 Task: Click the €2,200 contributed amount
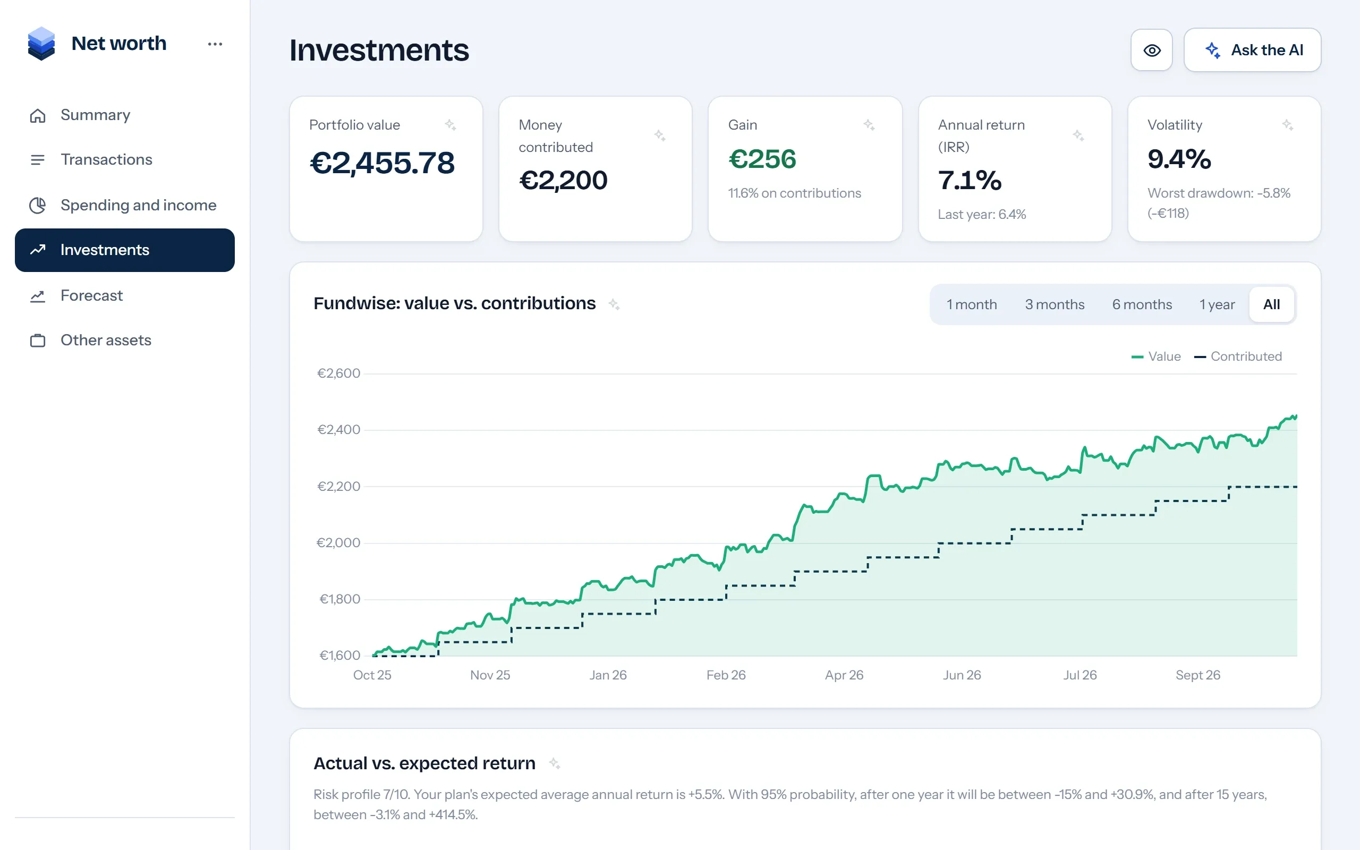[x=563, y=181]
